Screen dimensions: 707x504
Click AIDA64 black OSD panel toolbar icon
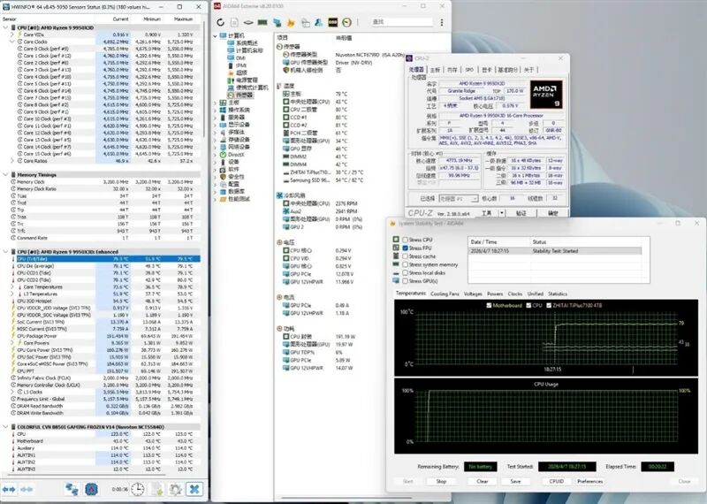pyautogui.click(x=333, y=22)
